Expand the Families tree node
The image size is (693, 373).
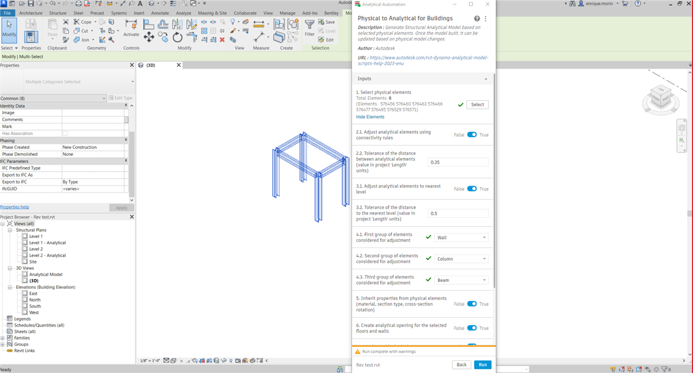(x=3, y=338)
